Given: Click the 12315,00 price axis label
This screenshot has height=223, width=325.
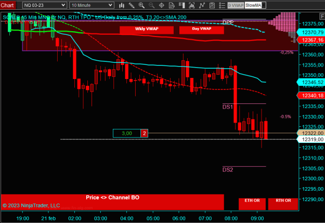Looking at the screenshot, I should click(x=313, y=148).
